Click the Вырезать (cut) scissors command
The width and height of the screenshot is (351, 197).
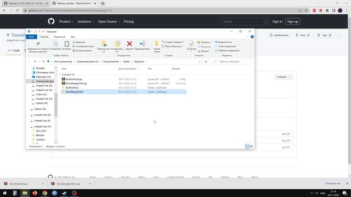[79, 42]
